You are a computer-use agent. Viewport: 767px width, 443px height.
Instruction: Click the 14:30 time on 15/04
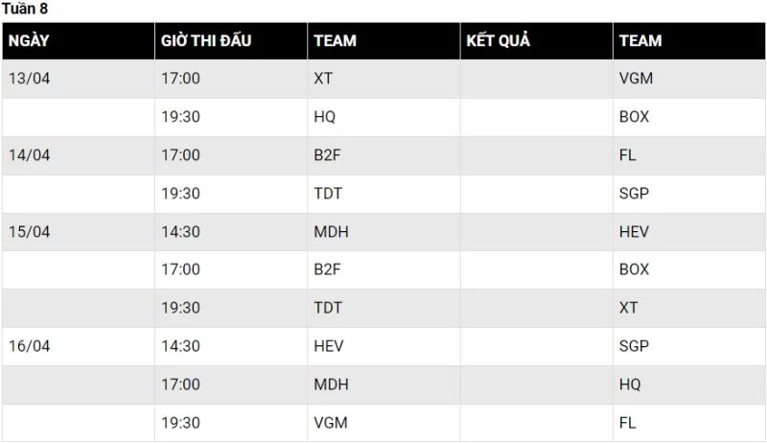180,232
